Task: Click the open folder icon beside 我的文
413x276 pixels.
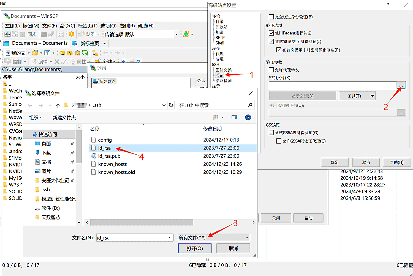Action: pos(35,53)
